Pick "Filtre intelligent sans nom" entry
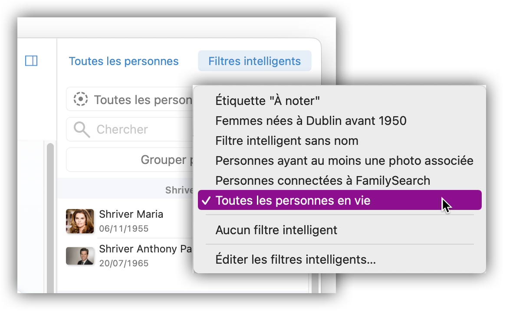This screenshot has width=526, height=314. tap(287, 141)
